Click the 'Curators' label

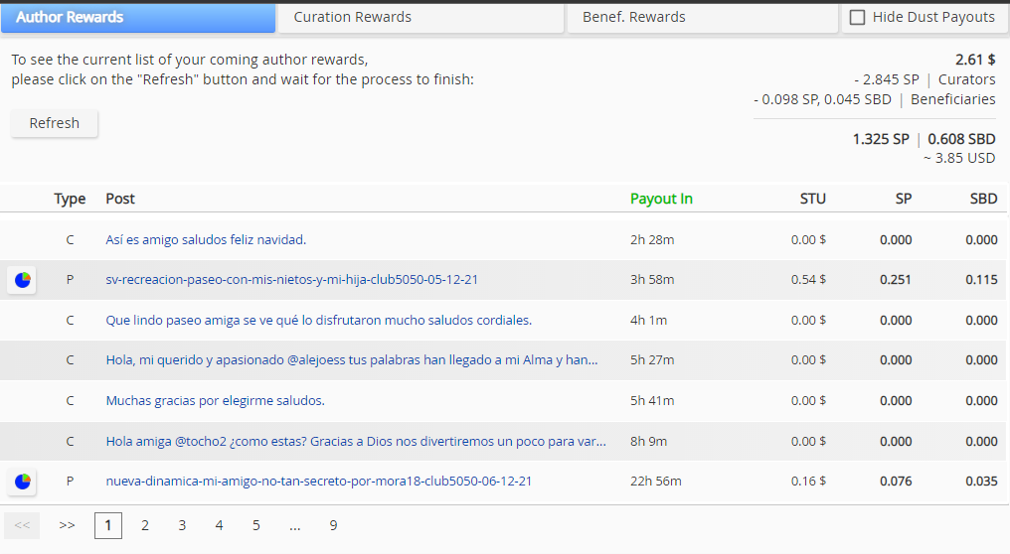[967, 79]
